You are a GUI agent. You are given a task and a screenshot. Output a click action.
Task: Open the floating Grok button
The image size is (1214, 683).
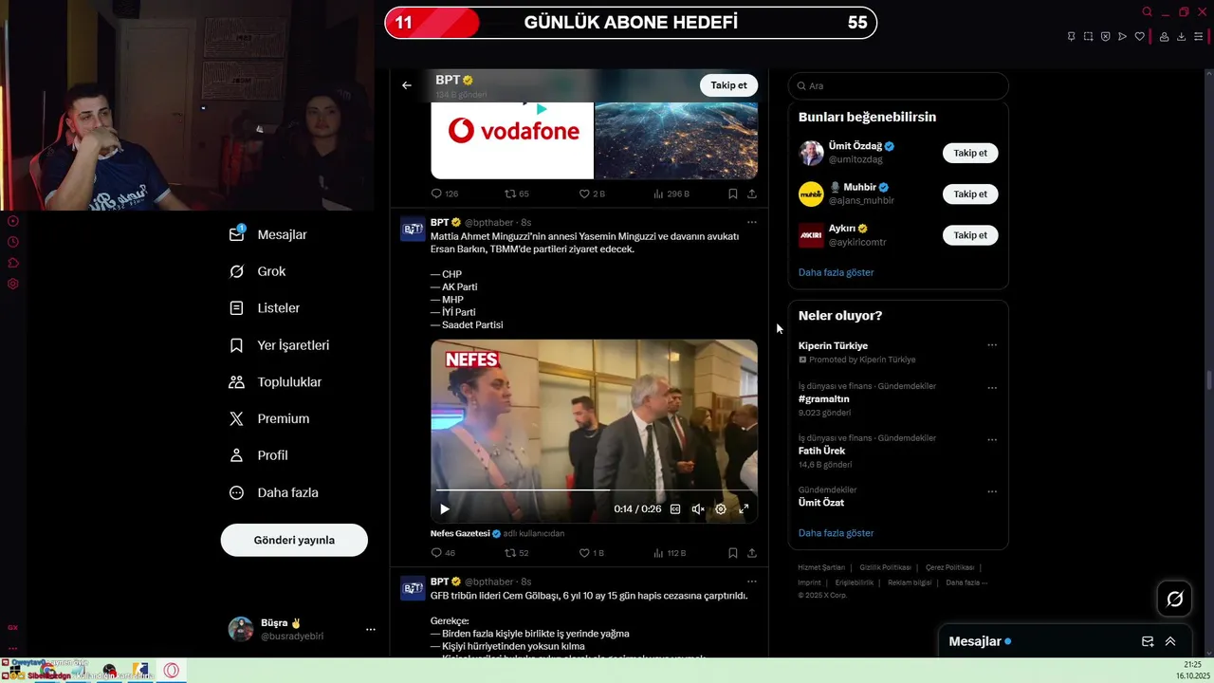click(1174, 599)
